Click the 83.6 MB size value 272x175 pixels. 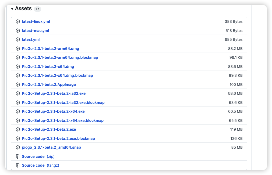pyautogui.click(x=235, y=67)
